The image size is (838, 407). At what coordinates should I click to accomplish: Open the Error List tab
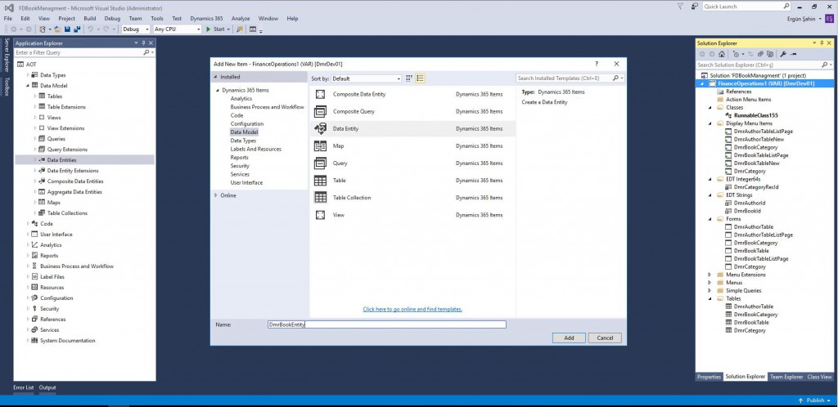tap(24, 388)
